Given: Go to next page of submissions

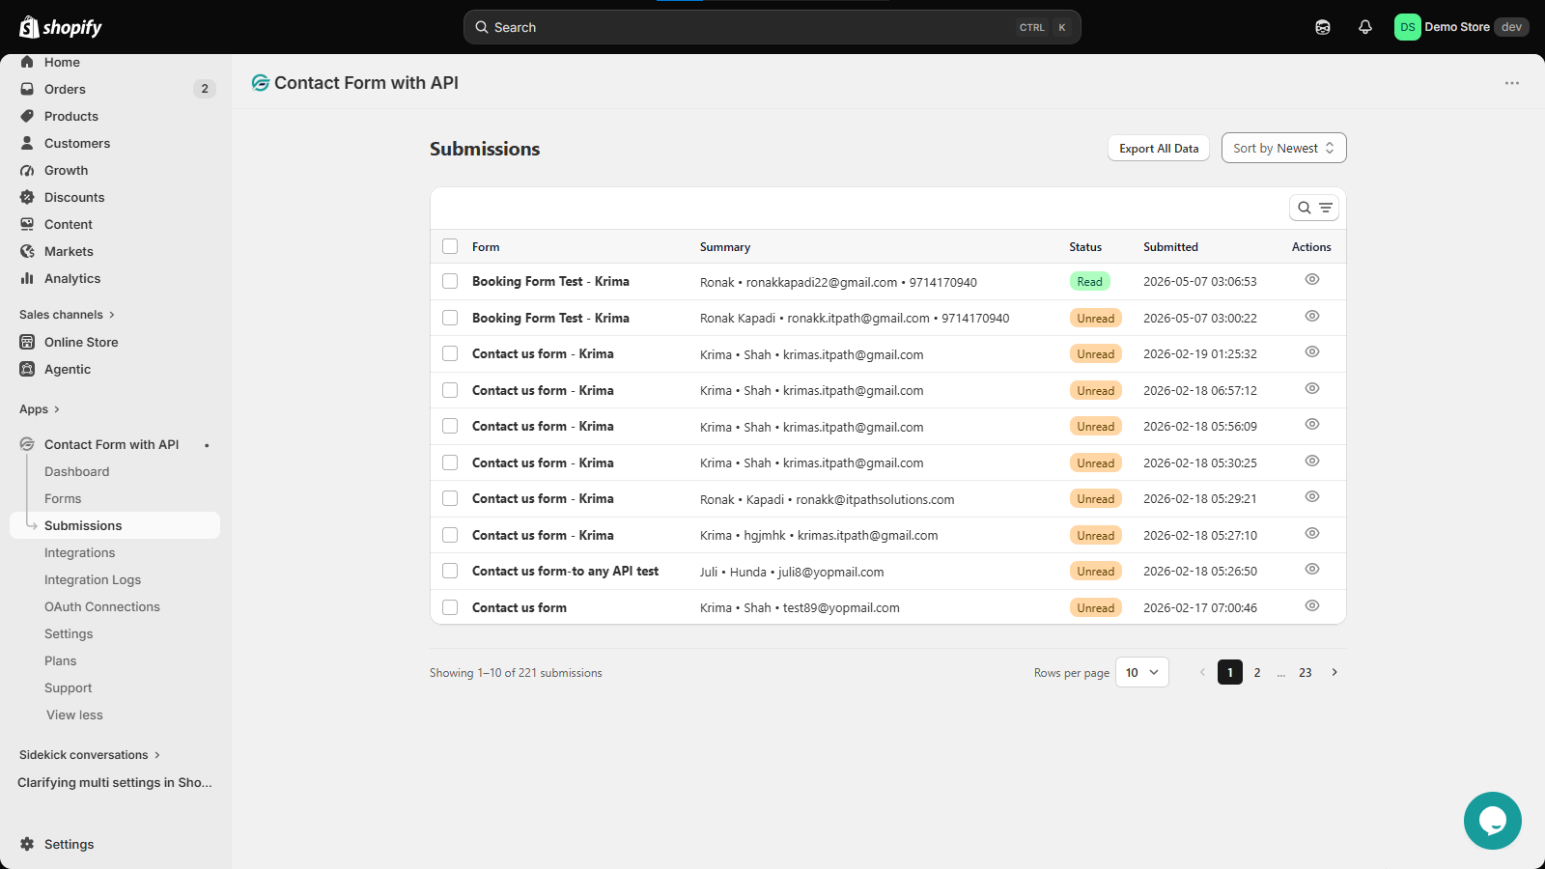Looking at the screenshot, I should [1334, 672].
